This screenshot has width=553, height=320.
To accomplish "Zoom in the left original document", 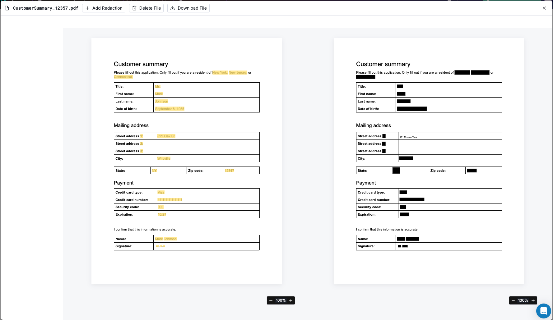I will coord(291,300).
